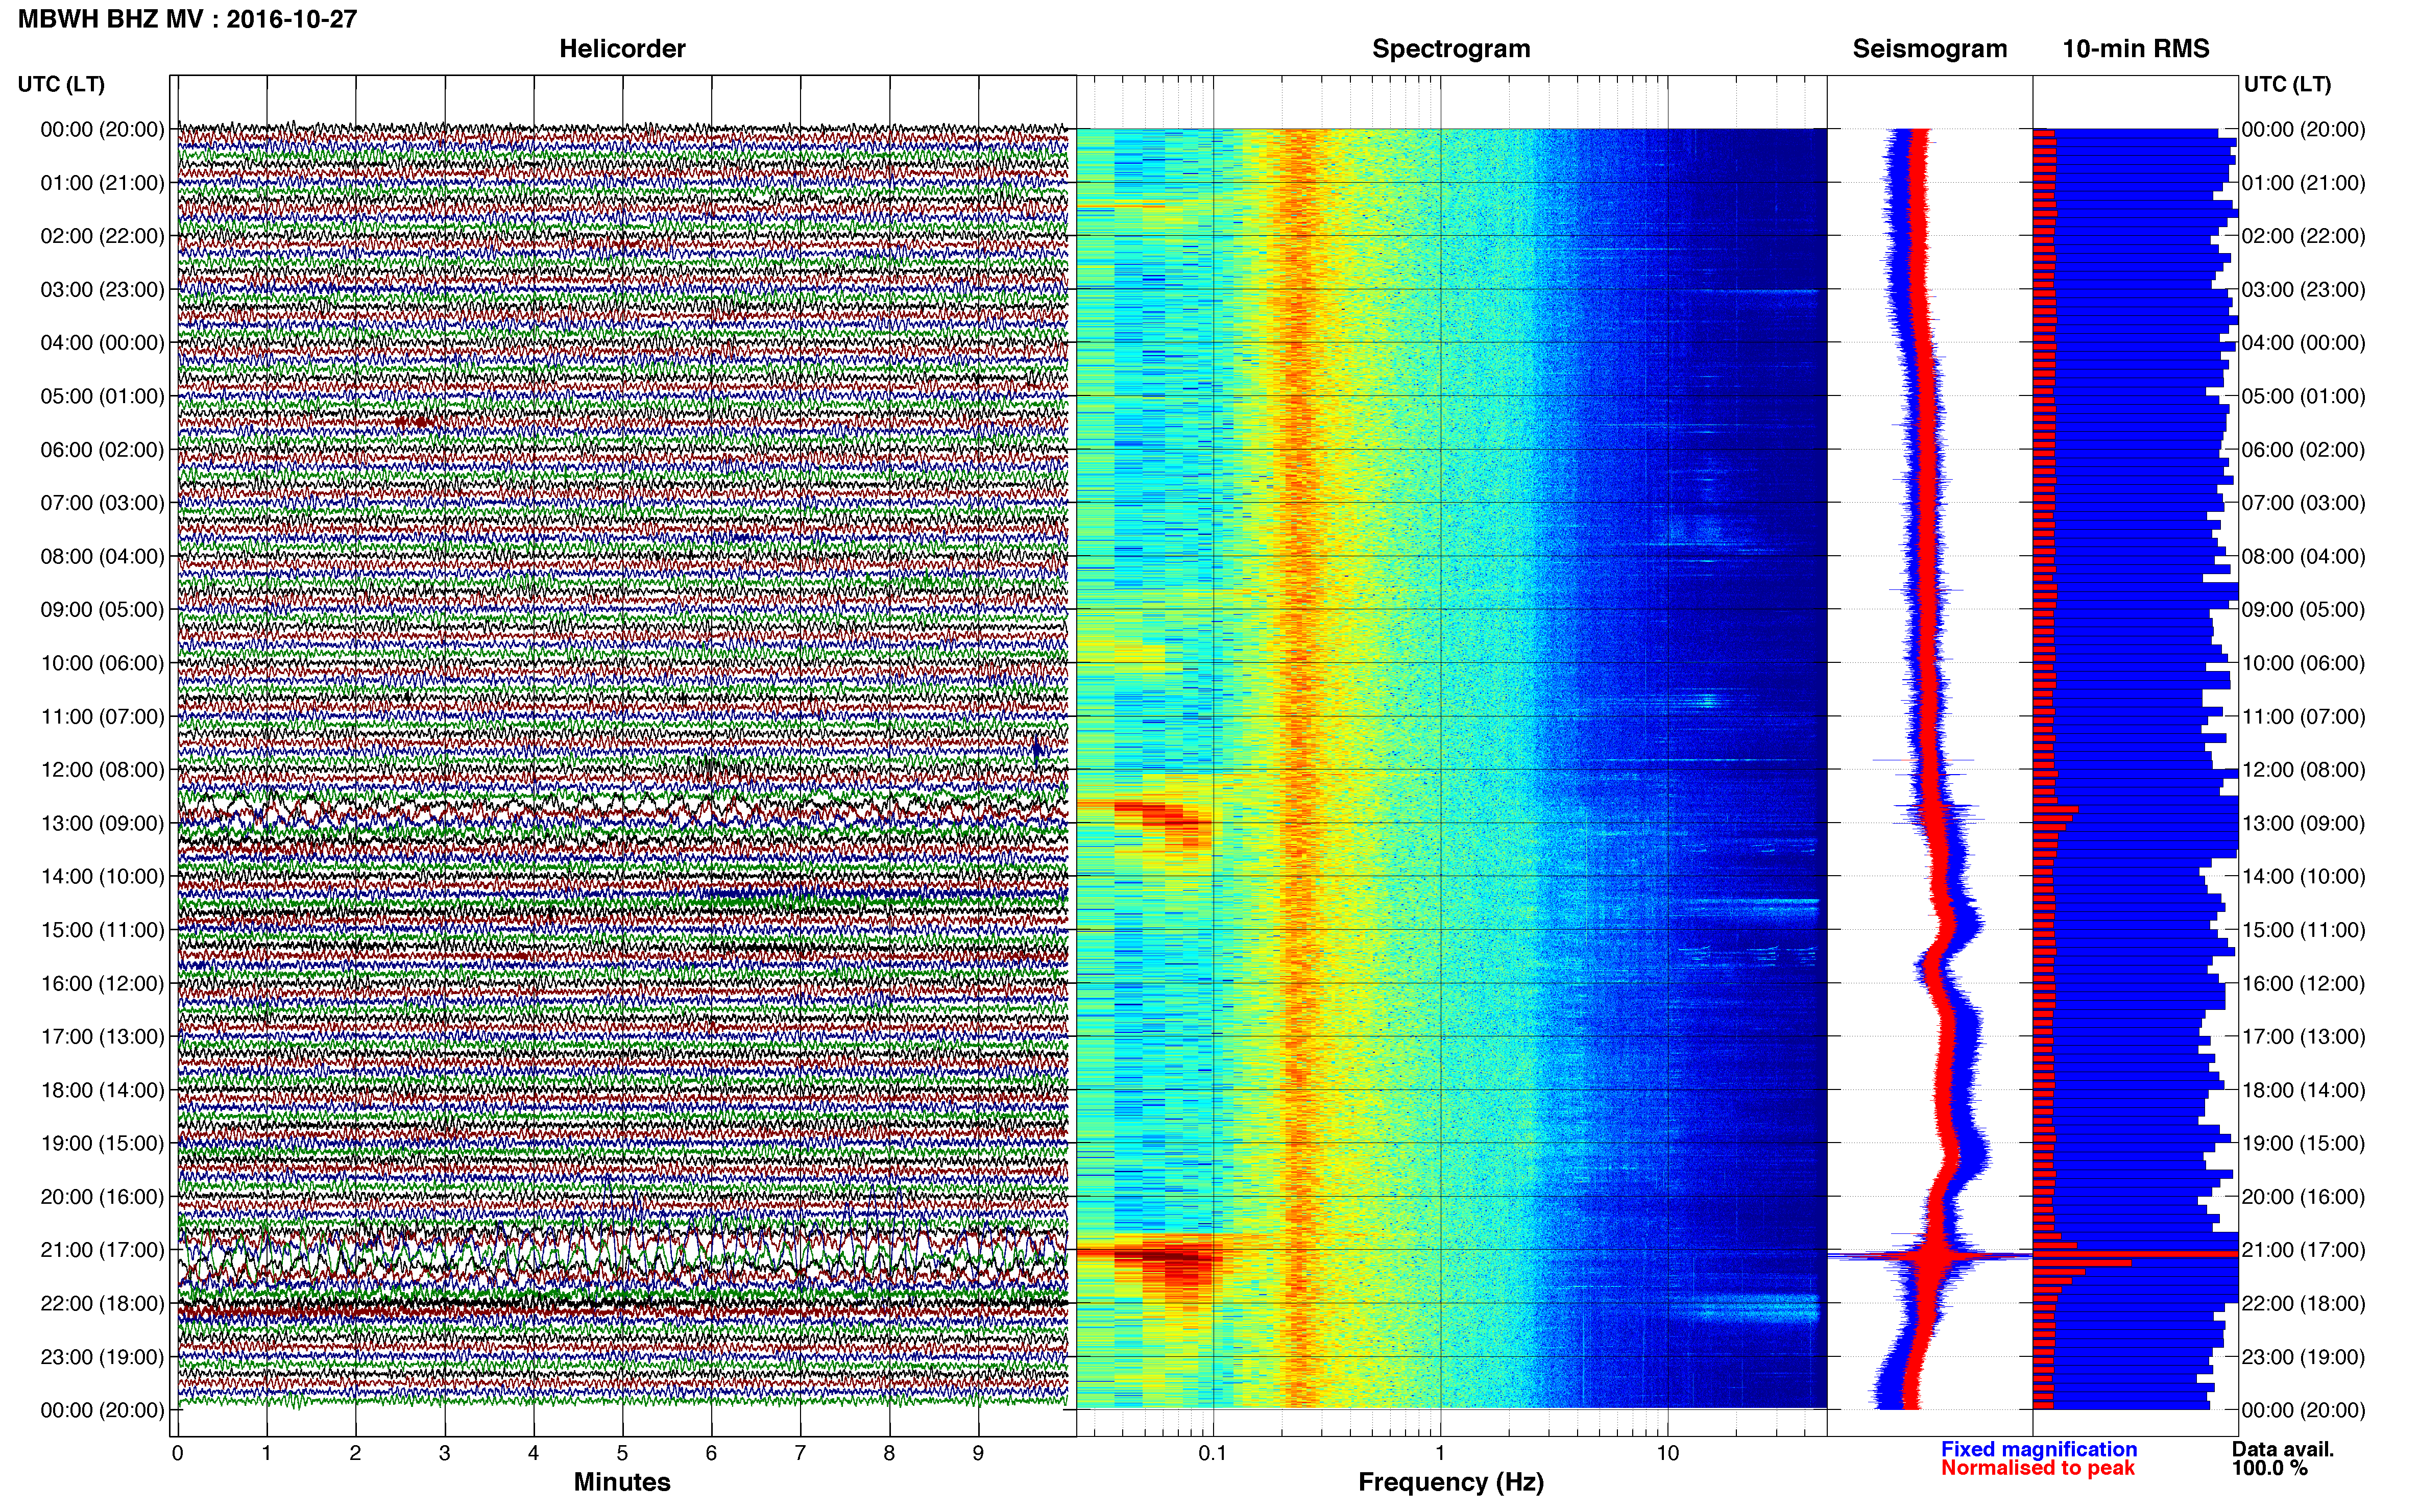Select the red "Normalised to peak" legend text
2420x1512 pixels.
2038,1468
